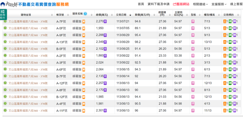Expand details of the A-5F row
The height and width of the screenshot is (117, 243).
coord(5,28)
